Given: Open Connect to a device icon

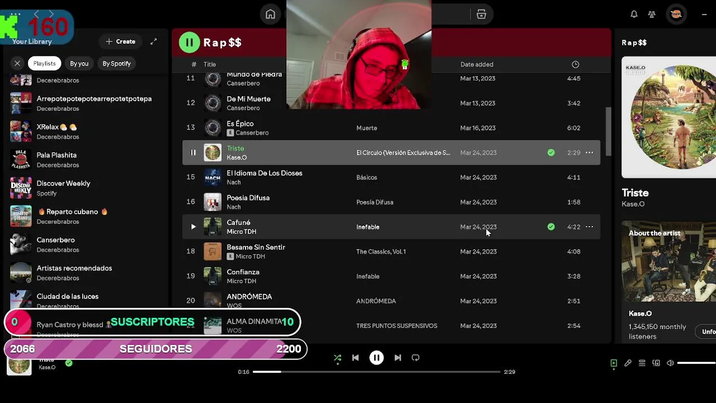Looking at the screenshot, I should (x=656, y=363).
